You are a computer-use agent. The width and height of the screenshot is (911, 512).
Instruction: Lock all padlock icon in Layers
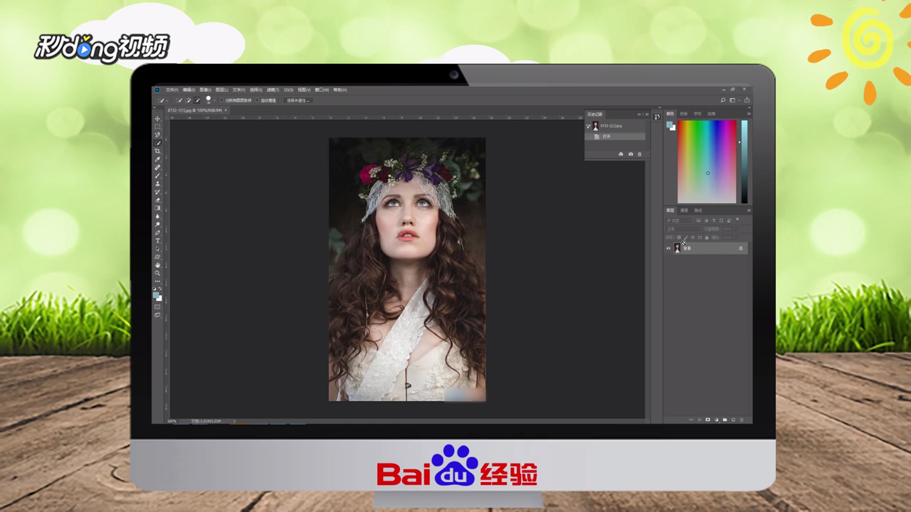click(707, 238)
